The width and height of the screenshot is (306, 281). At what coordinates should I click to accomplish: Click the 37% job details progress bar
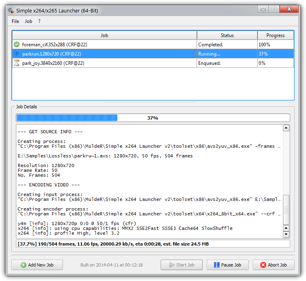point(153,118)
